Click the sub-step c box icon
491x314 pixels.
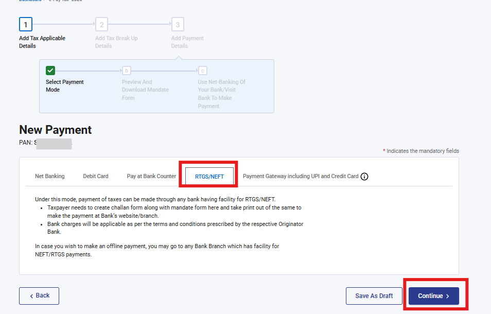tap(202, 71)
